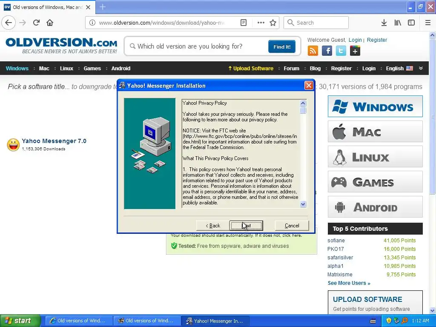Click the OLDVERSION.COM logo
This screenshot has width=436, height=327.
61,46
